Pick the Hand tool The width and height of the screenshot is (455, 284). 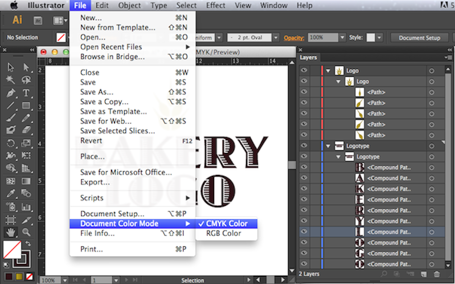coord(11,232)
